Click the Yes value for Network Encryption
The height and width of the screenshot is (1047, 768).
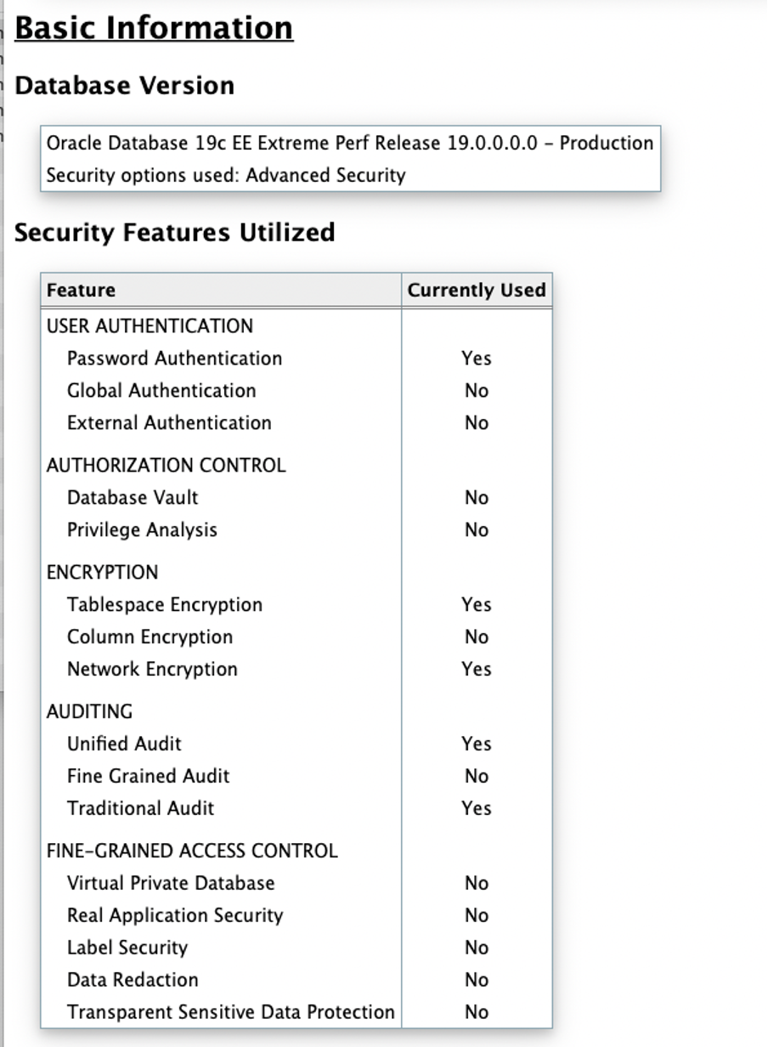click(476, 670)
